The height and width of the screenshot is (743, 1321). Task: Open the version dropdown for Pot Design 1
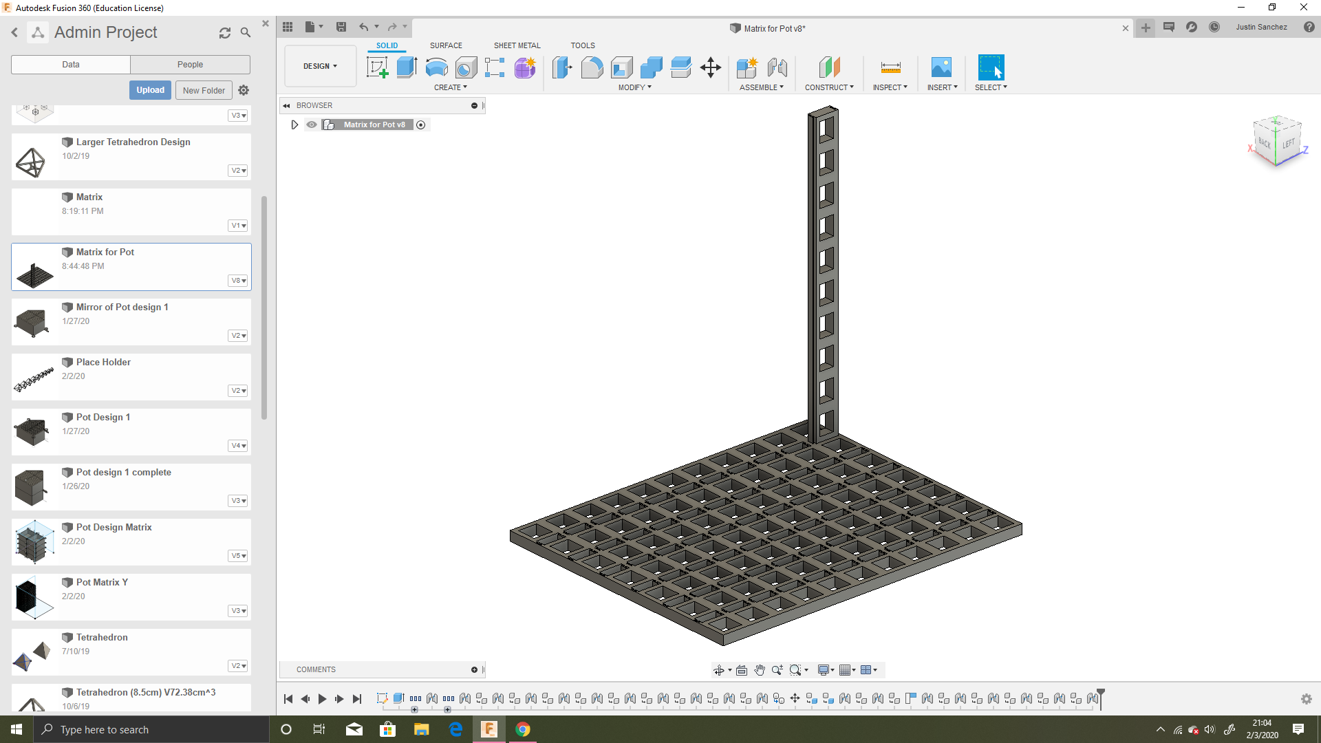point(238,446)
